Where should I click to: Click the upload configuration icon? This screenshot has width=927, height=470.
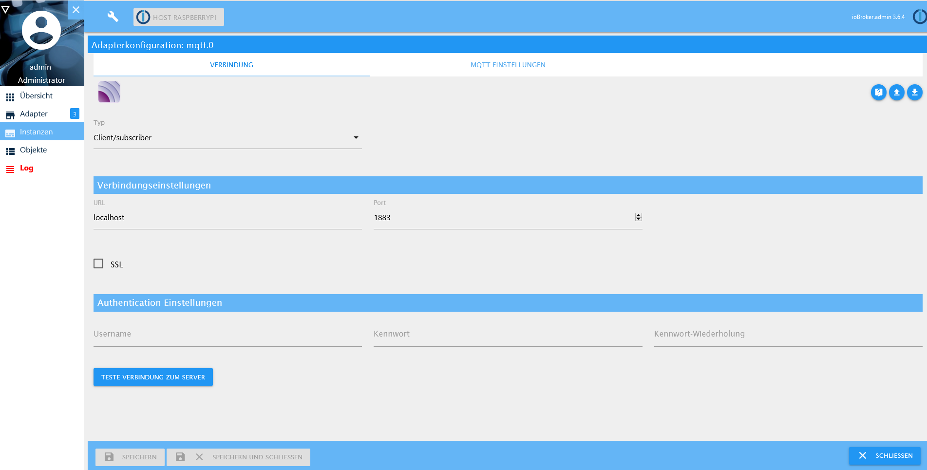click(896, 92)
